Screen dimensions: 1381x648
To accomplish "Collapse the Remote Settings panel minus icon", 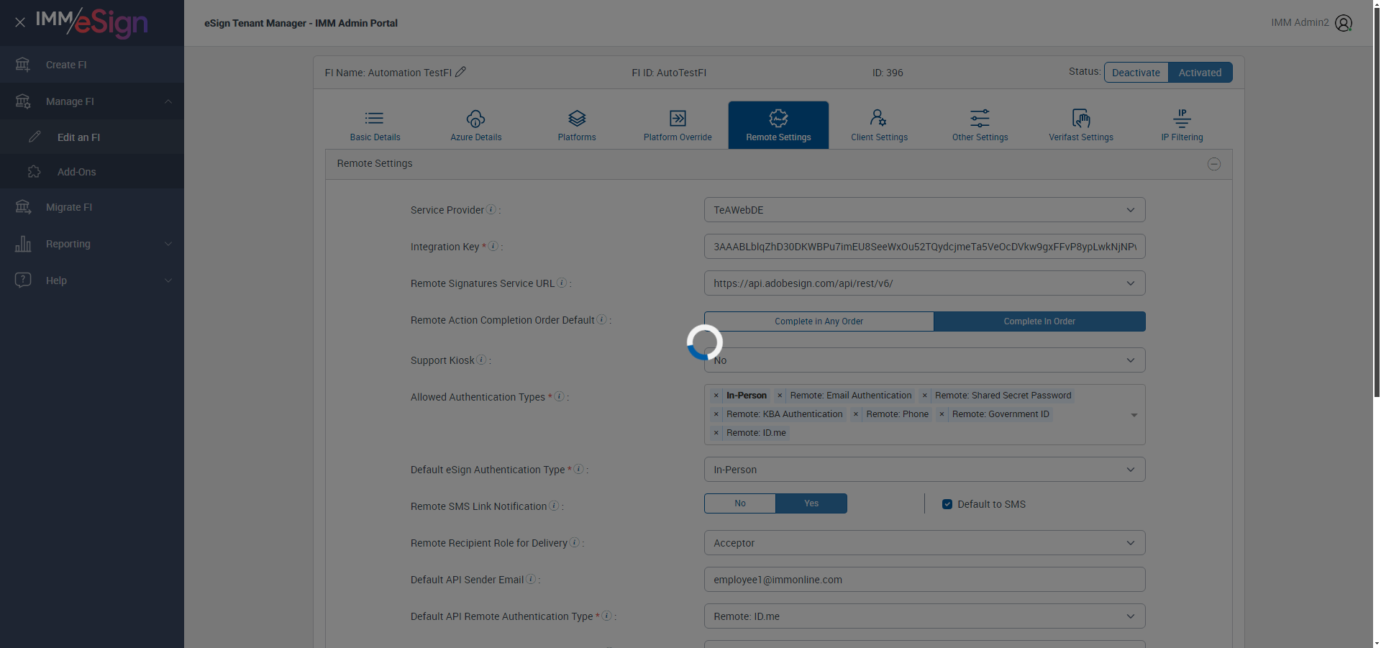I will point(1214,164).
